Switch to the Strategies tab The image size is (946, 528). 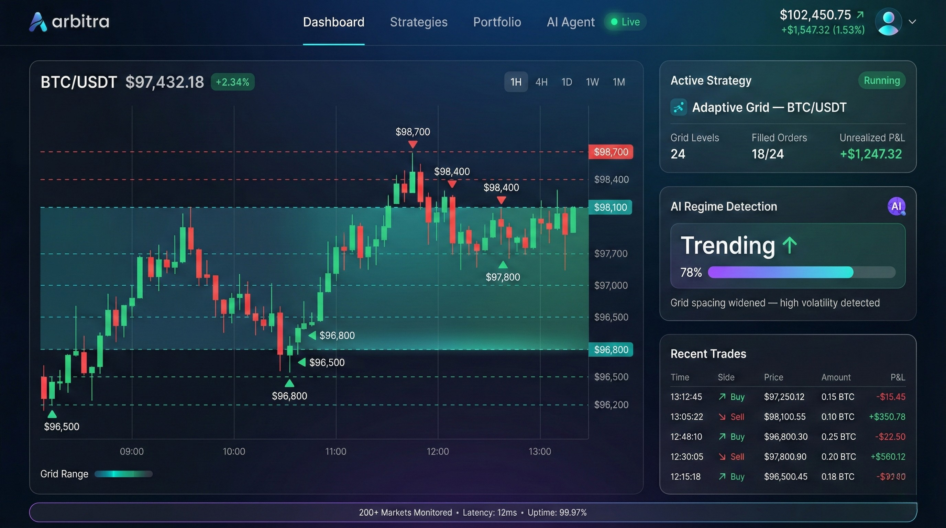tap(419, 22)
